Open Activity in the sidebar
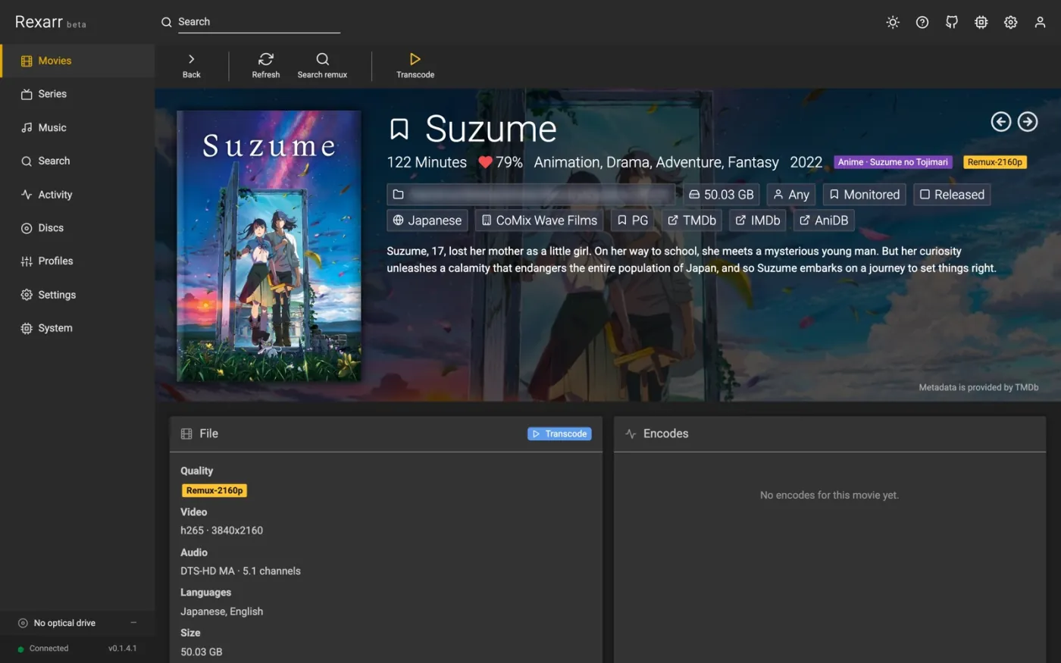The image size is (1061, 663). coord(77,195)
